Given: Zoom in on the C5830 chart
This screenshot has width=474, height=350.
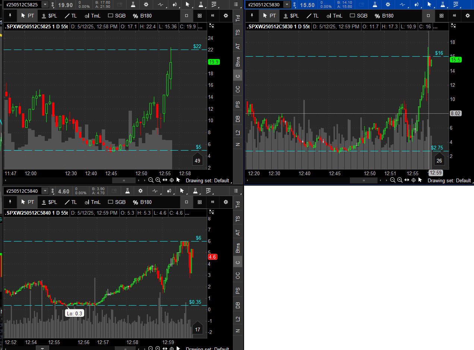Looking at the screenshot, I should [x=399, y=180].
